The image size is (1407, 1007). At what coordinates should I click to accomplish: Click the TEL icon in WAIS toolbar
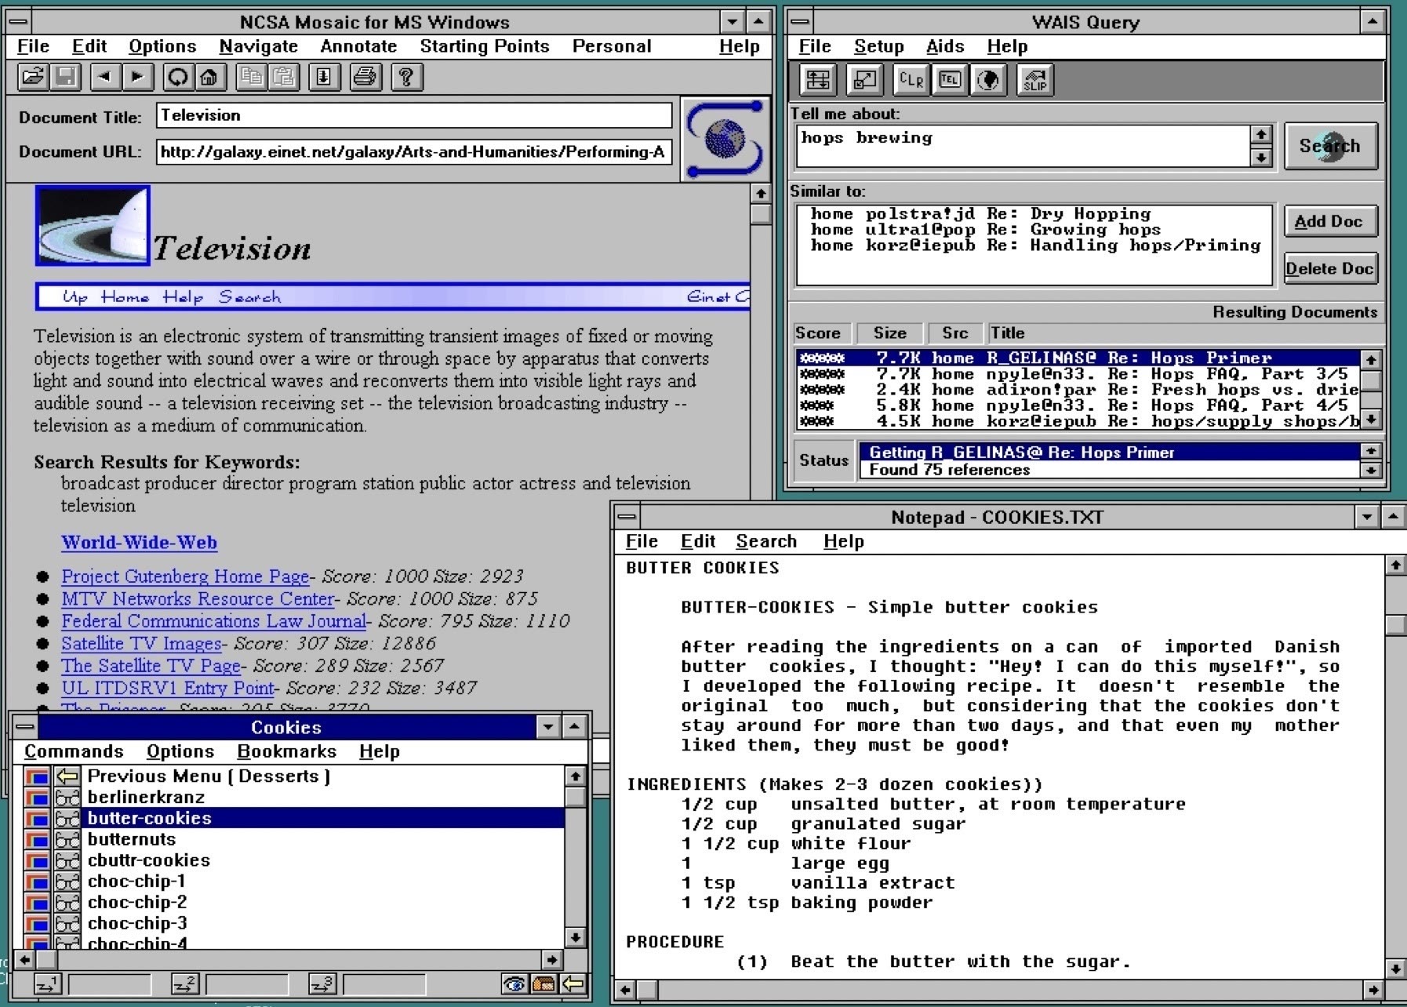click(x=950, y=80)
